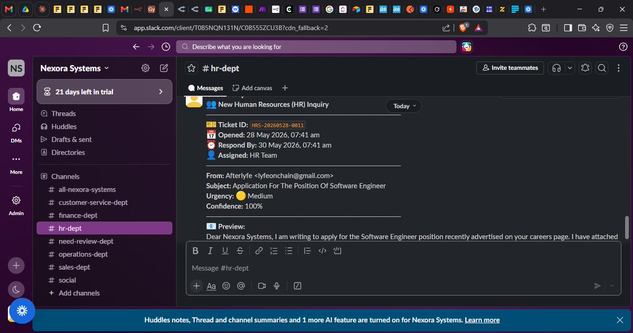Open the emoji picker
Viewport: 633px width, 333px height.
[x=226, y=286]
